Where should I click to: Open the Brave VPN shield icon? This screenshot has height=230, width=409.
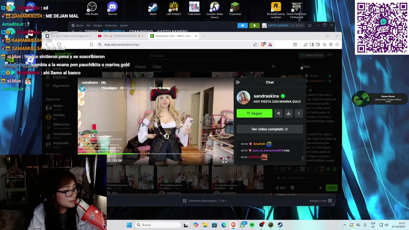[x=331, y=44]
